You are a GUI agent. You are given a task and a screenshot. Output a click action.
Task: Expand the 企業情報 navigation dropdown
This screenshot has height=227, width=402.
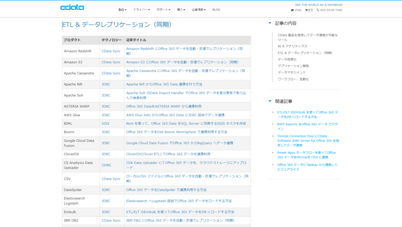tap(199, 10)
